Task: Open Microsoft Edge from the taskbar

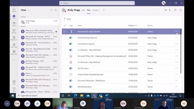Action: pyautogui.click(x=75, y=96)
